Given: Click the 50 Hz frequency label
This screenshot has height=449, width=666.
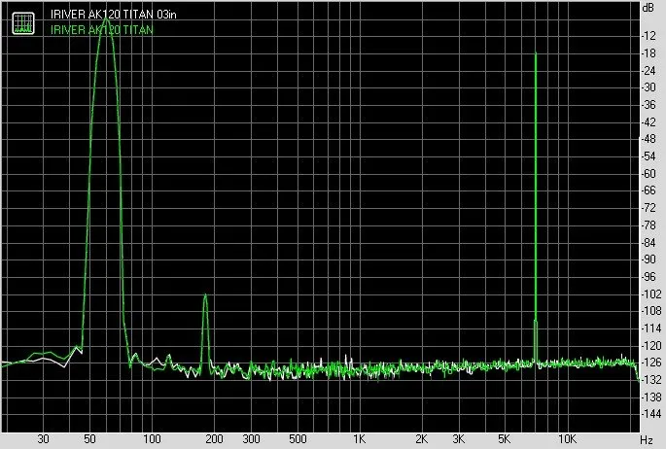Looking at the screenshot, I should tap(89, 439).
